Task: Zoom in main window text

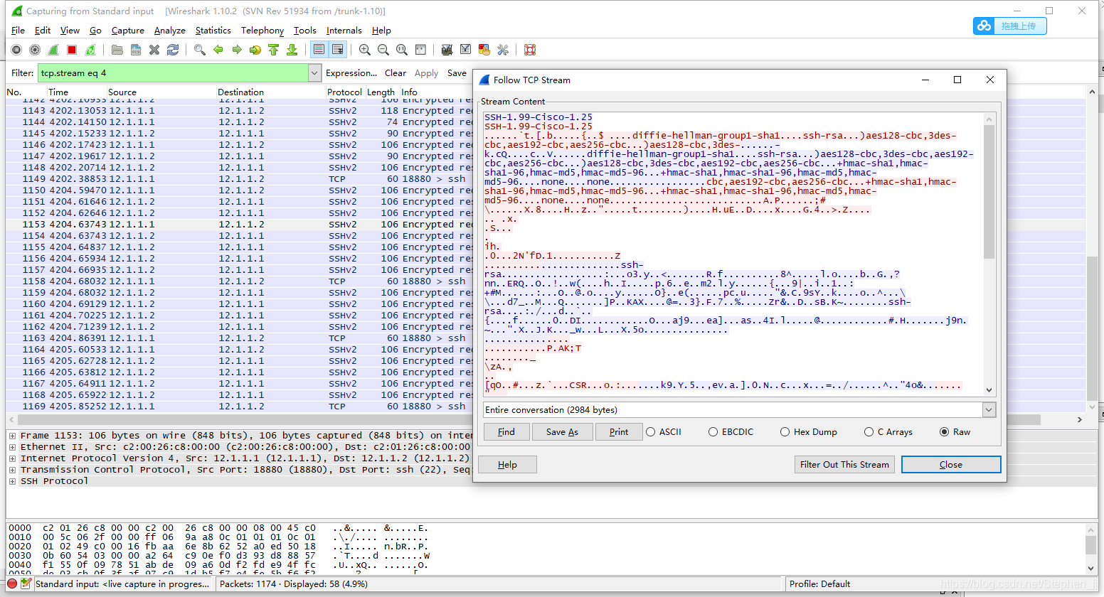Action: pyautogui.click(x=365, y=50)
